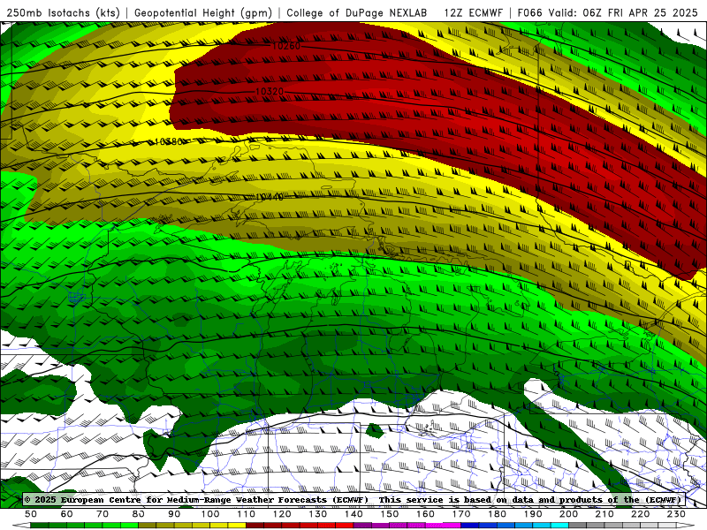This screenshot has height=530, width=707.
Task: Click the 70 knot legend label
Action: (x=103, y=514)
